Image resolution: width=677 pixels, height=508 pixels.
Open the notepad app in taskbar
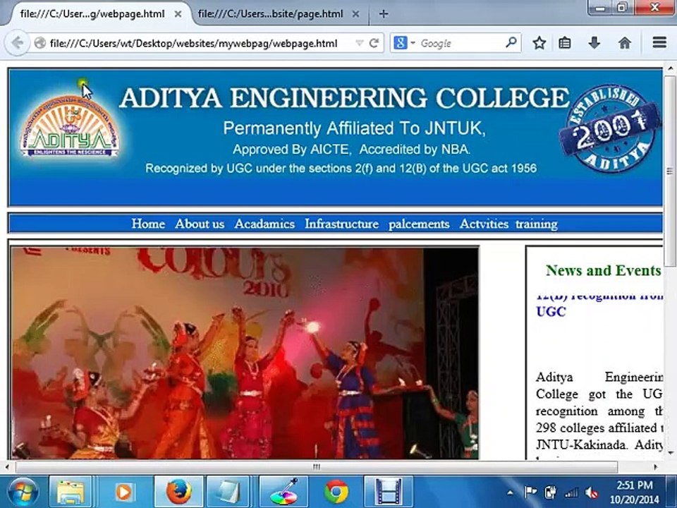click(x=228, y=492)
